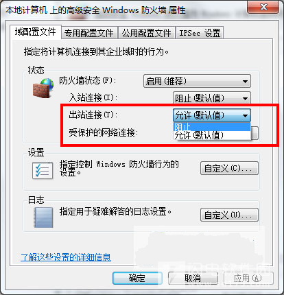Open the 入站连接 dropdown
This screenshot has height=295, width=284.
point(212,98)
